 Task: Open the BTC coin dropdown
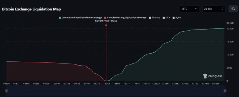point(189,9)
